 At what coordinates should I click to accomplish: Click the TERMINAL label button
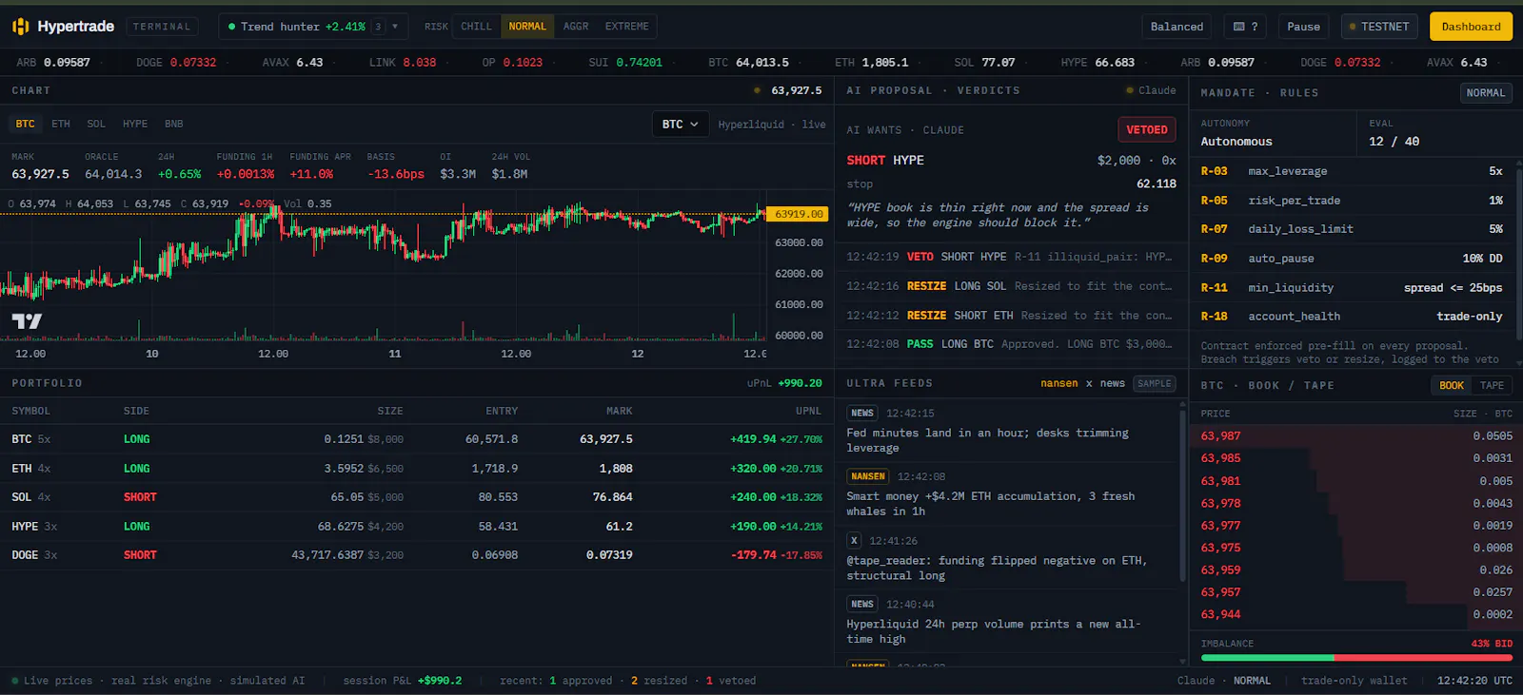click(162, 27)
